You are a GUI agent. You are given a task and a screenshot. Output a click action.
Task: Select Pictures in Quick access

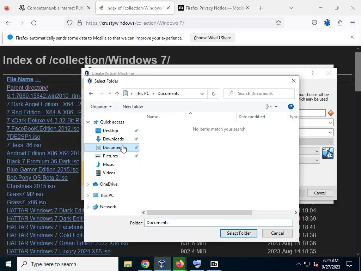pyautogui.click(x=110, y=156)
